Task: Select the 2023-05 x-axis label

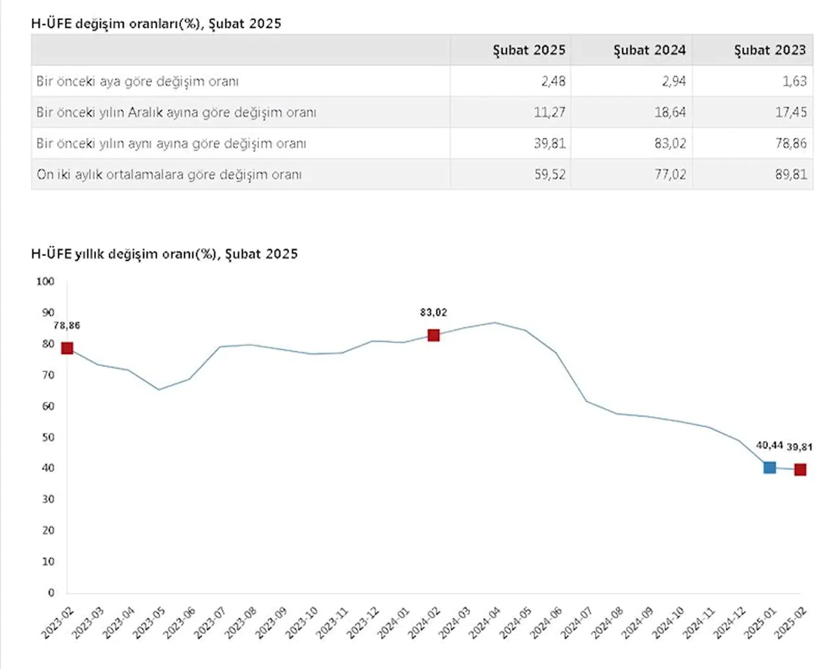Action: [x=148, y=622]
